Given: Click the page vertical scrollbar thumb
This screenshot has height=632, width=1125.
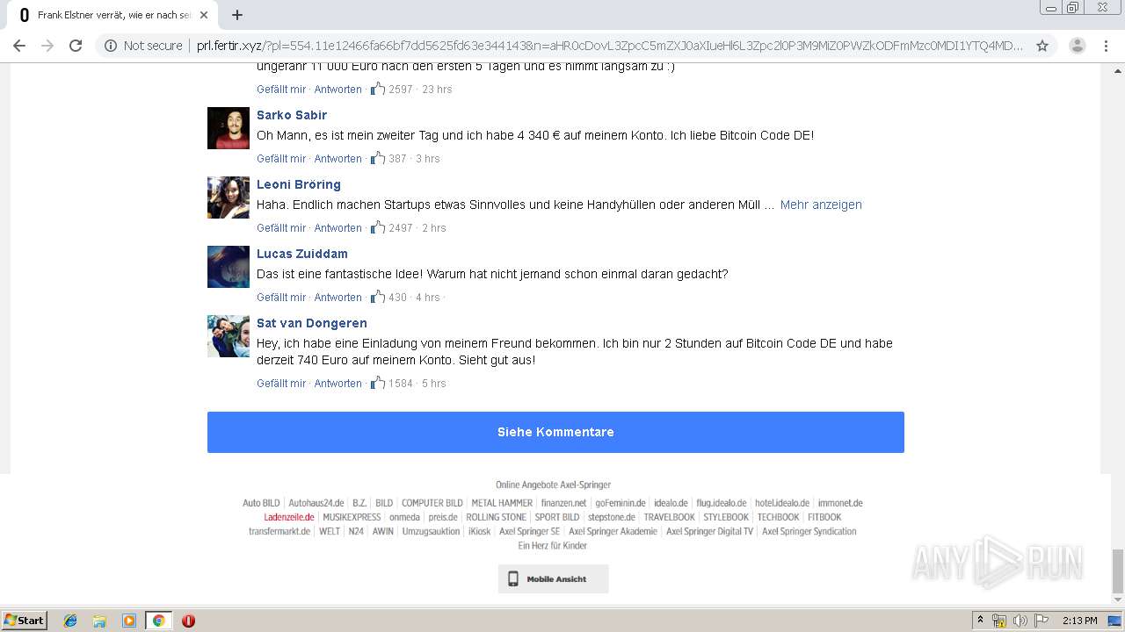Looking at the screenshot, I should click(x=1117, y=571).
